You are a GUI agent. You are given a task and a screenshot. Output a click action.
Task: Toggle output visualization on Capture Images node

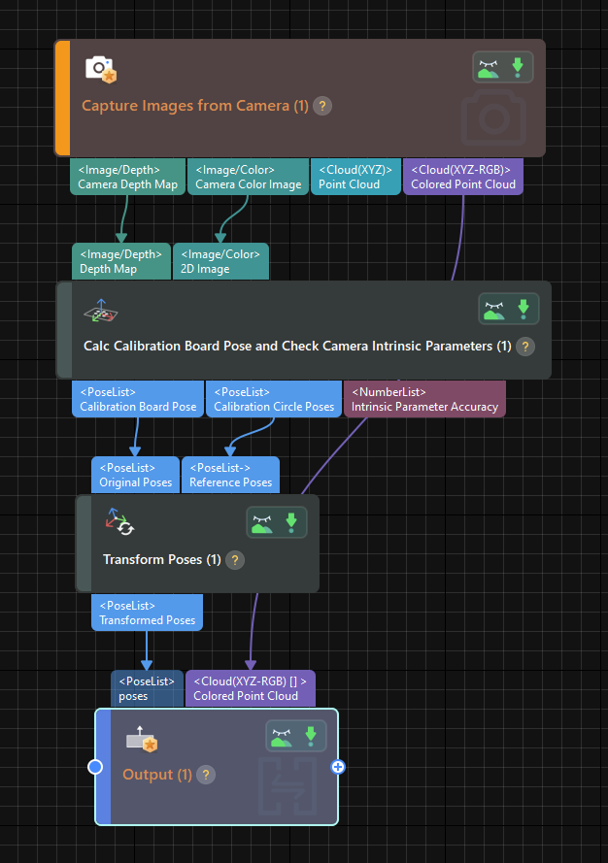click(x=489, y=67)
